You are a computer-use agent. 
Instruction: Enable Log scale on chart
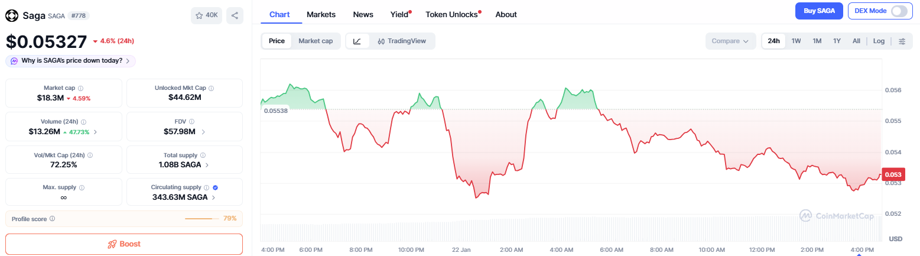pos(879,41)
